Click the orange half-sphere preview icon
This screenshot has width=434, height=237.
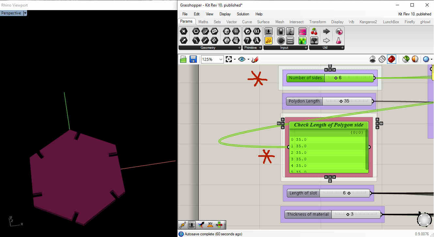point(415,59)
